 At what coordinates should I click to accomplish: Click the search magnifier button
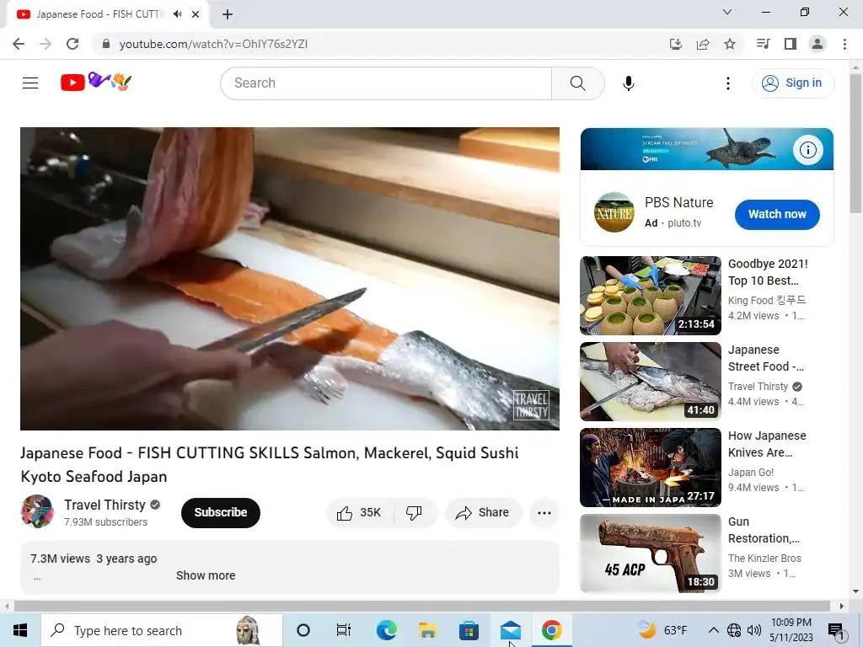tap(578, 83)
